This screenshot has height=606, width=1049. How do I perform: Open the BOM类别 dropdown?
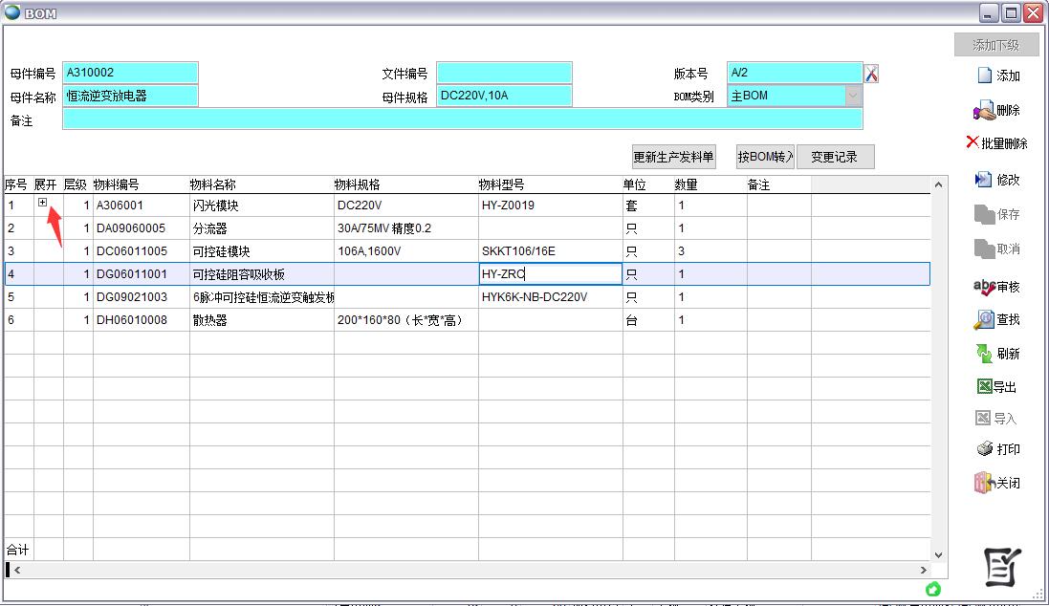tap(852, 96)
